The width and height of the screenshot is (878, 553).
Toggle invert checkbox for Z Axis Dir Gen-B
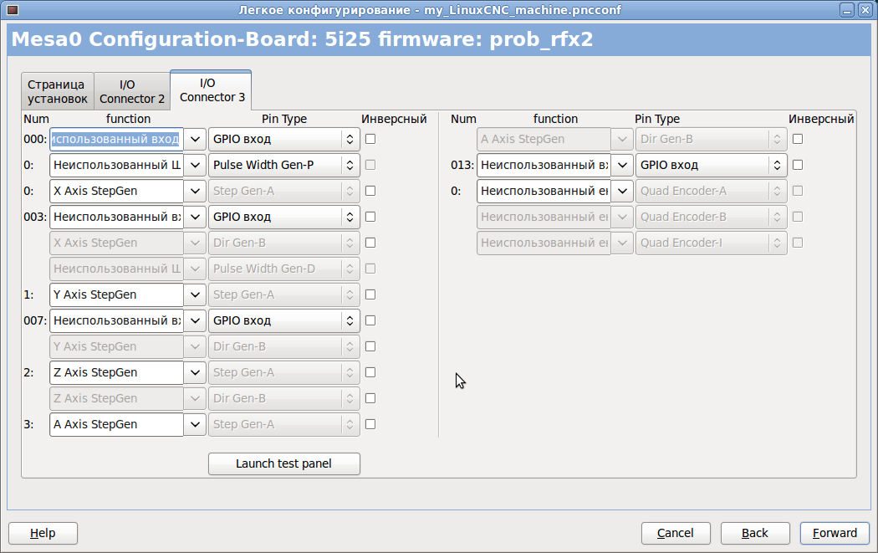pos(370,398)
